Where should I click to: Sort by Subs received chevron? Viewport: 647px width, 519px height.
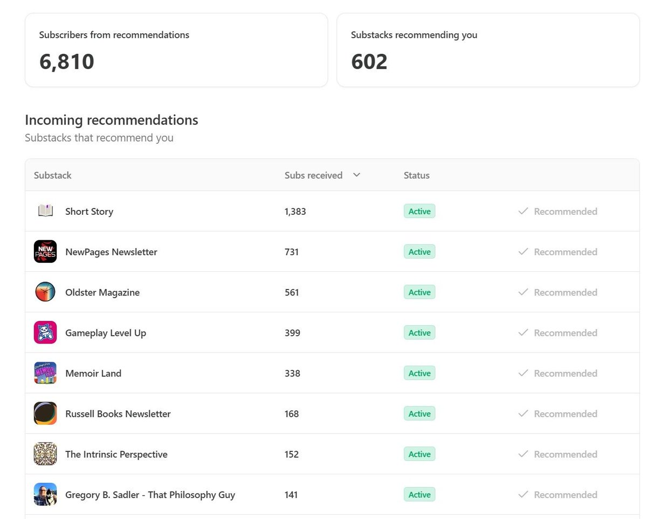tap(356, 175)
